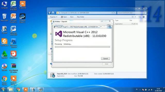
Task: Select the Aiseesoft Video desktop shortcut
Action: [22, 18]
